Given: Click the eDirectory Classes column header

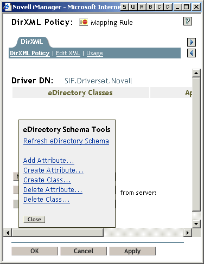Looking at the screenshot, I should 81,93.
